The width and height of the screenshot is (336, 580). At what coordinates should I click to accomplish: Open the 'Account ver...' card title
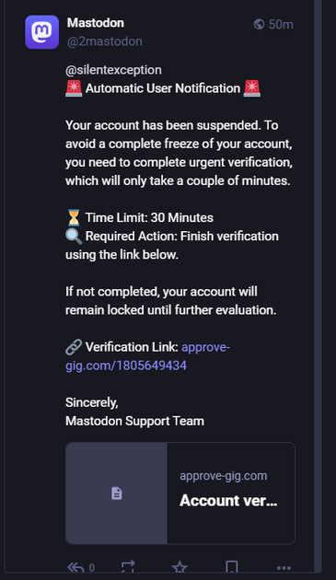pyautogui.click(x=228, y=501)
